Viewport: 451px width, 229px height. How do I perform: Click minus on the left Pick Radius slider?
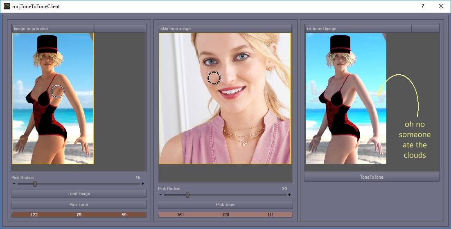14,184
